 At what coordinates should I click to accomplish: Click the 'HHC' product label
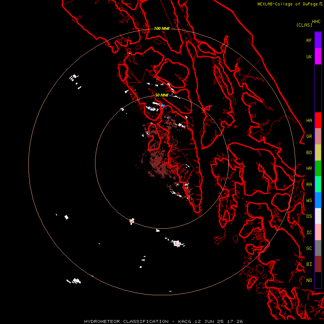[316, 22]
